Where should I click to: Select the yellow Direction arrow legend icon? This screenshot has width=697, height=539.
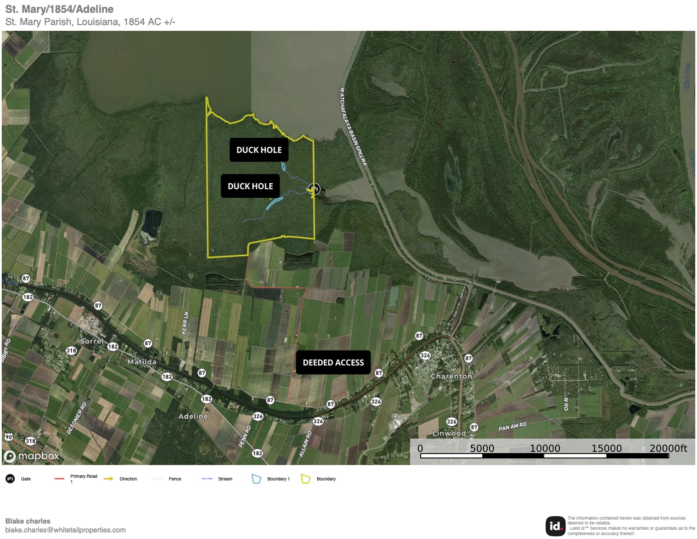108,479
